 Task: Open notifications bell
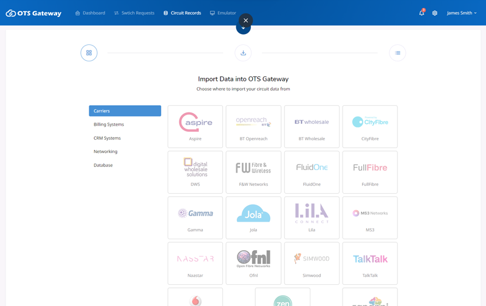(422, 13)
